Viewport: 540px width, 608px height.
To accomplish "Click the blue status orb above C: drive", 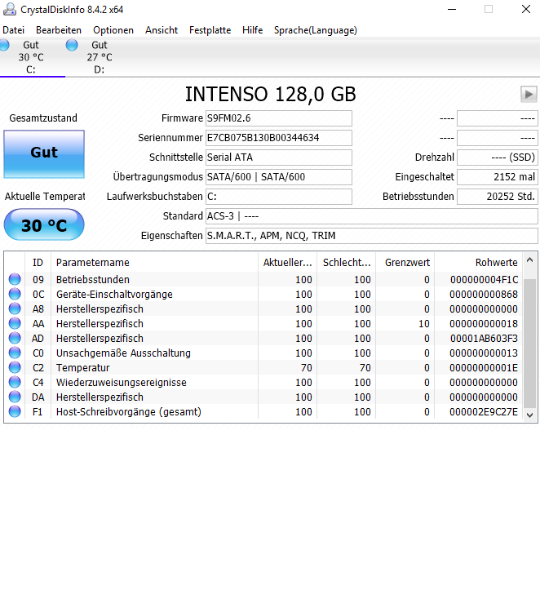I will [4, 45].
